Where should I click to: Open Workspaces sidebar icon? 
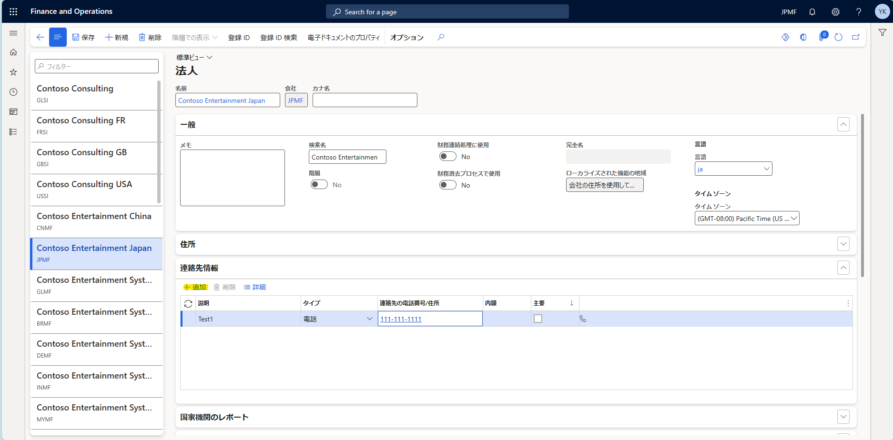point(13,112)
